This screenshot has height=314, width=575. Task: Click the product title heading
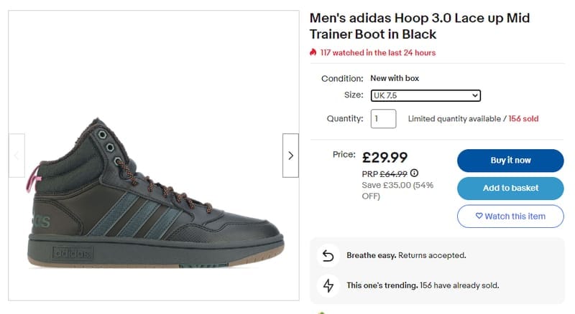pyautogui.click(x=420, y=26)
